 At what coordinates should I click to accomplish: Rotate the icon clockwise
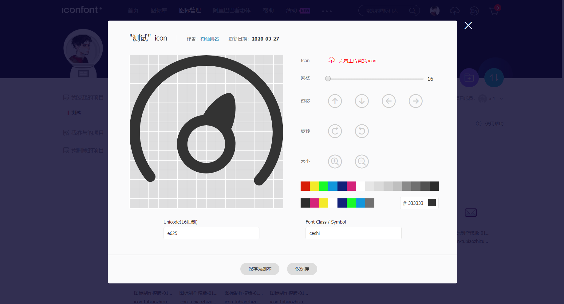pos(335,131)
